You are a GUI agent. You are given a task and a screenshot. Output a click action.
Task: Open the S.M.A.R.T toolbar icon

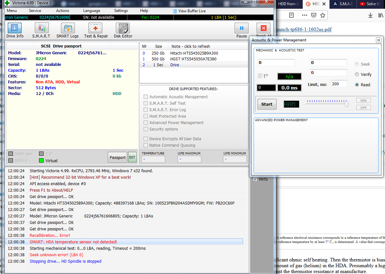tap(41, 30)
